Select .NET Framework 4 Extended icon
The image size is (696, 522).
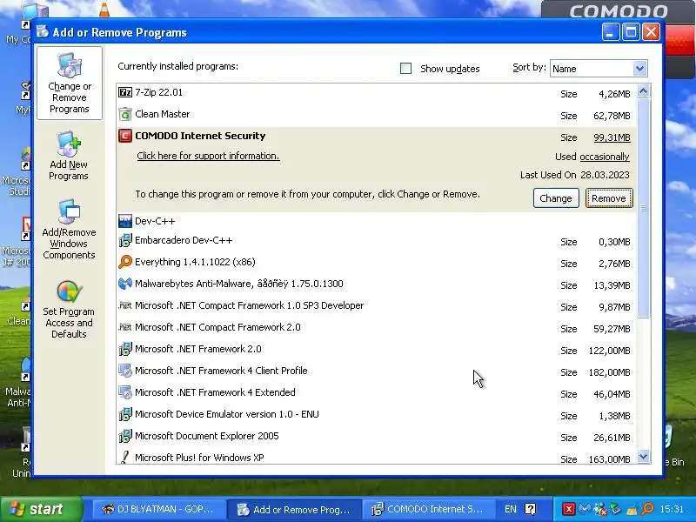(x=125, y=392)
